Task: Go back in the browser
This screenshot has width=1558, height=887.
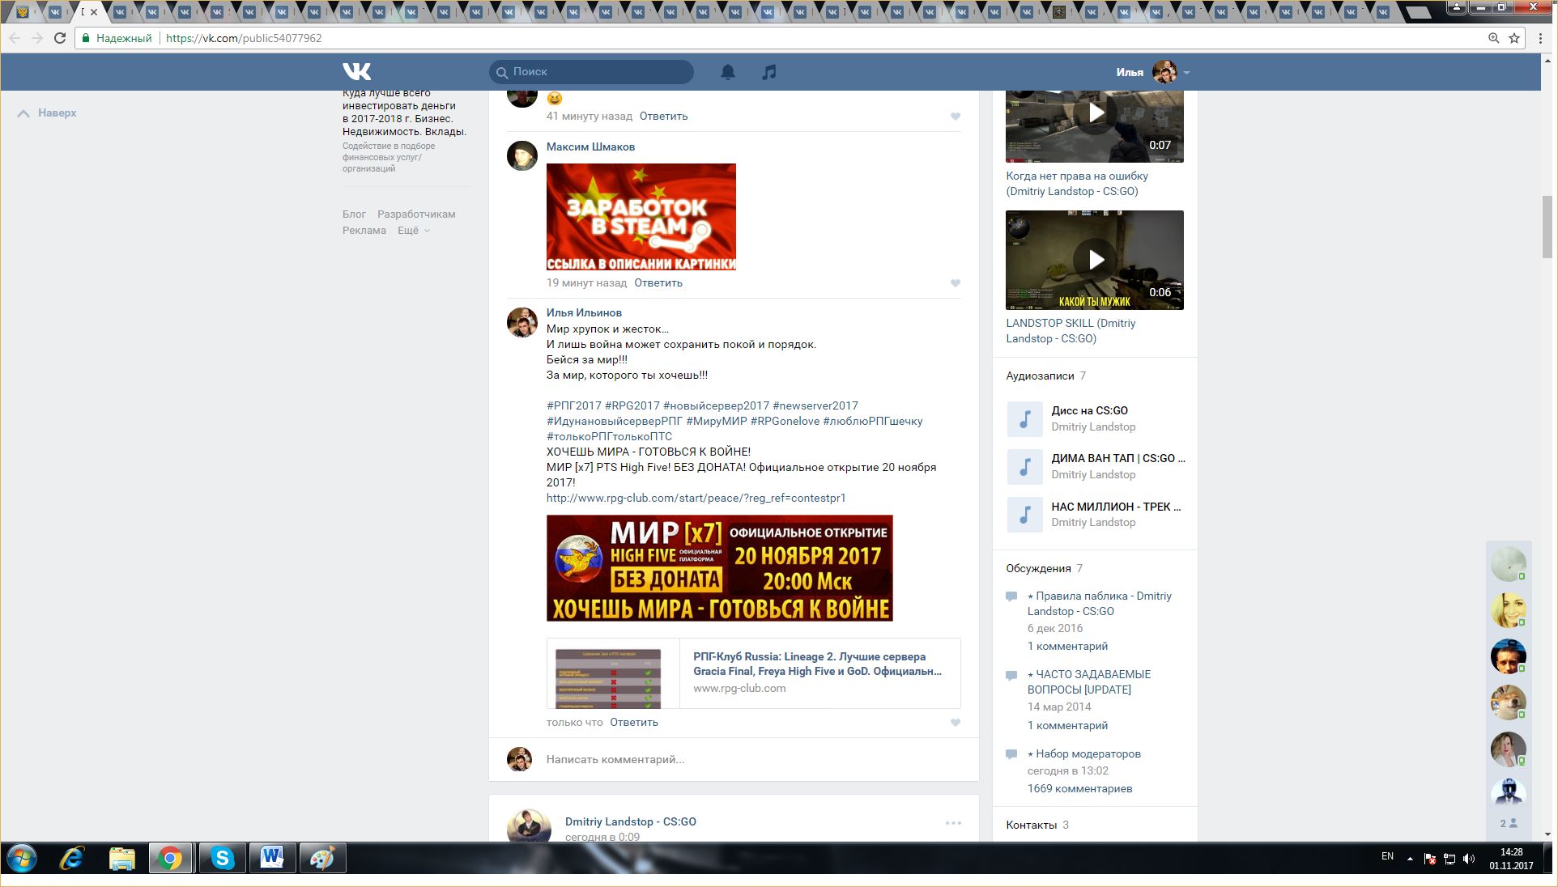Action: click(x=15, y=38)
